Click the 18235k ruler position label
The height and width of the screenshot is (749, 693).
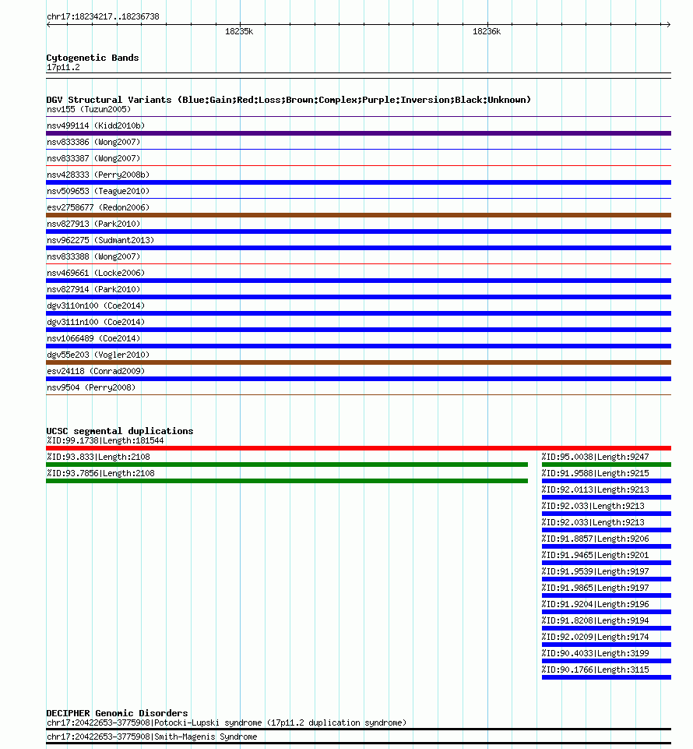239,31
